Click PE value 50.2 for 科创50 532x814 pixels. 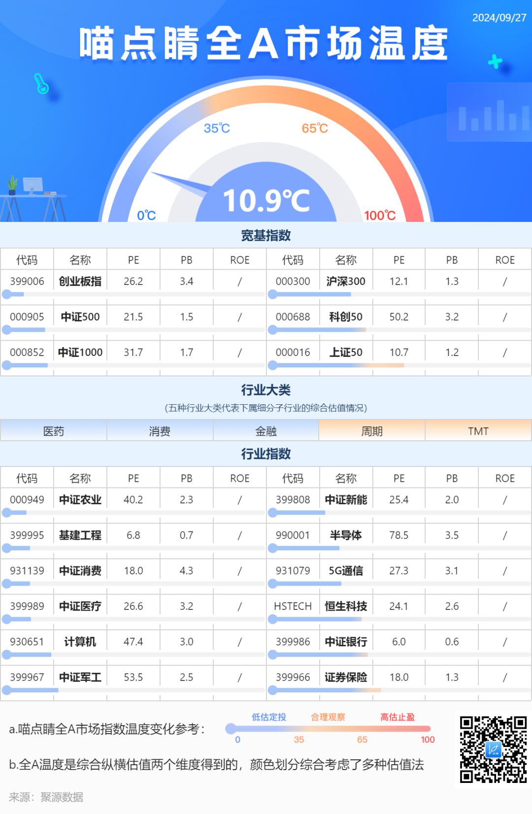coord(399,317)
